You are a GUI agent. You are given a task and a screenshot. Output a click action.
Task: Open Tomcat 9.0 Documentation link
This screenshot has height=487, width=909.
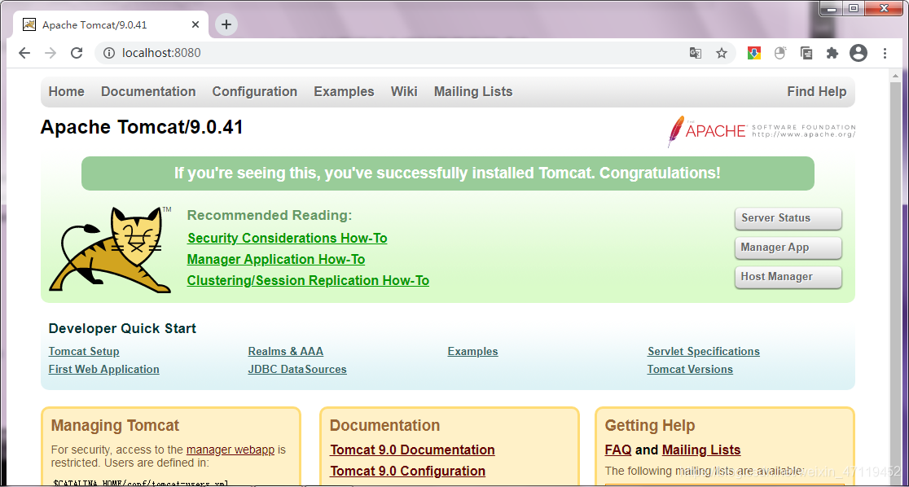click(x=412, y=450)
